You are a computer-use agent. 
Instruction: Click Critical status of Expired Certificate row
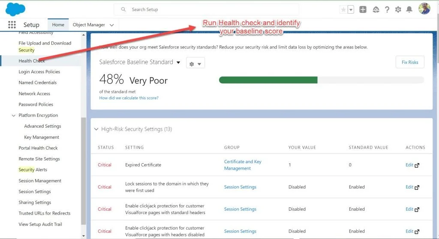105,165
